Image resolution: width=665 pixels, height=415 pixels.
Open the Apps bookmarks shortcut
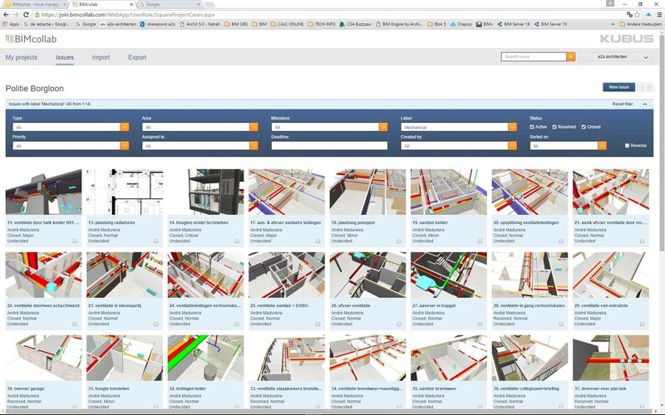[x=11, y=25]
